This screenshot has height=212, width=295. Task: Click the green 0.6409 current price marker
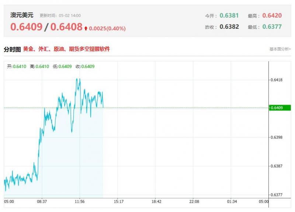click(x=280, y=108)
